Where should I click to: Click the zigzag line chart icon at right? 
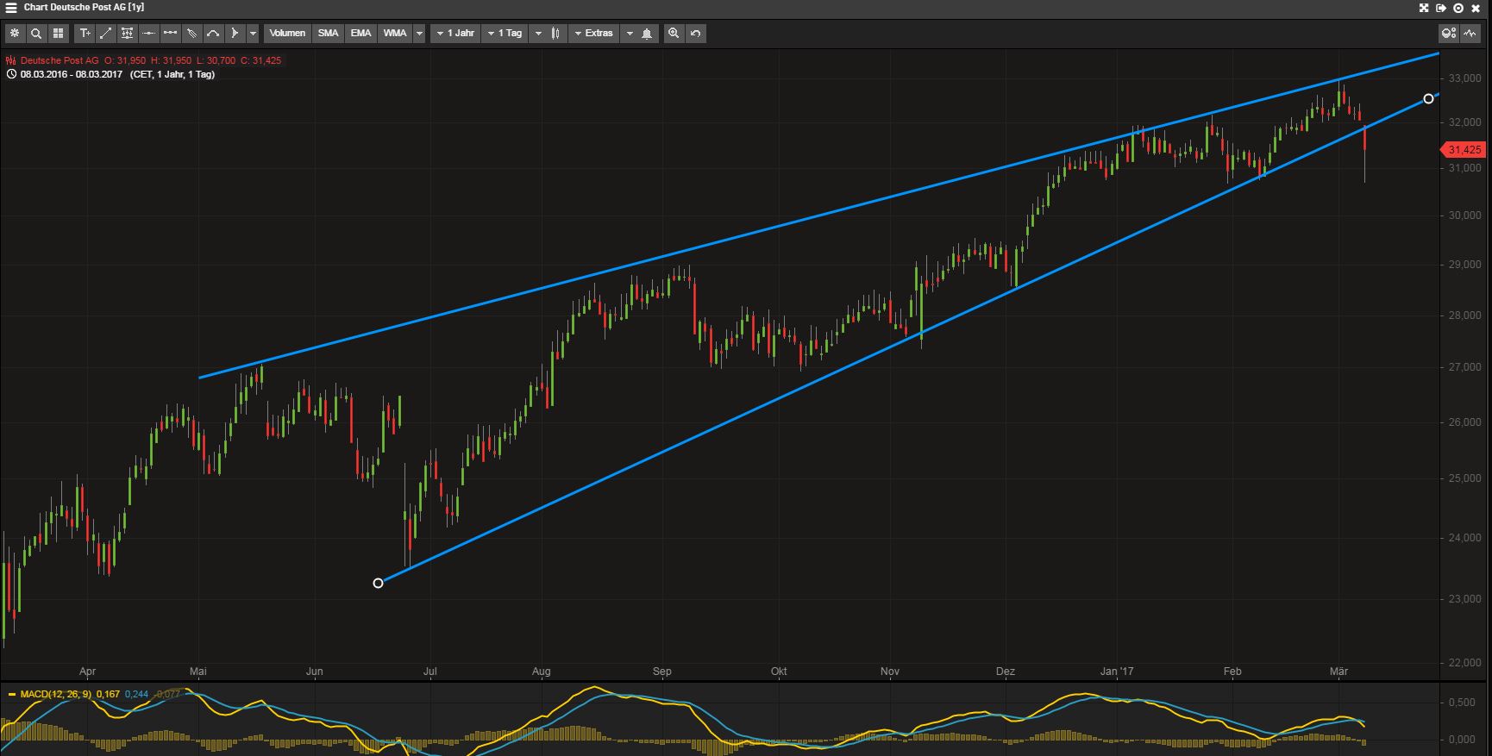[1470, 34]
